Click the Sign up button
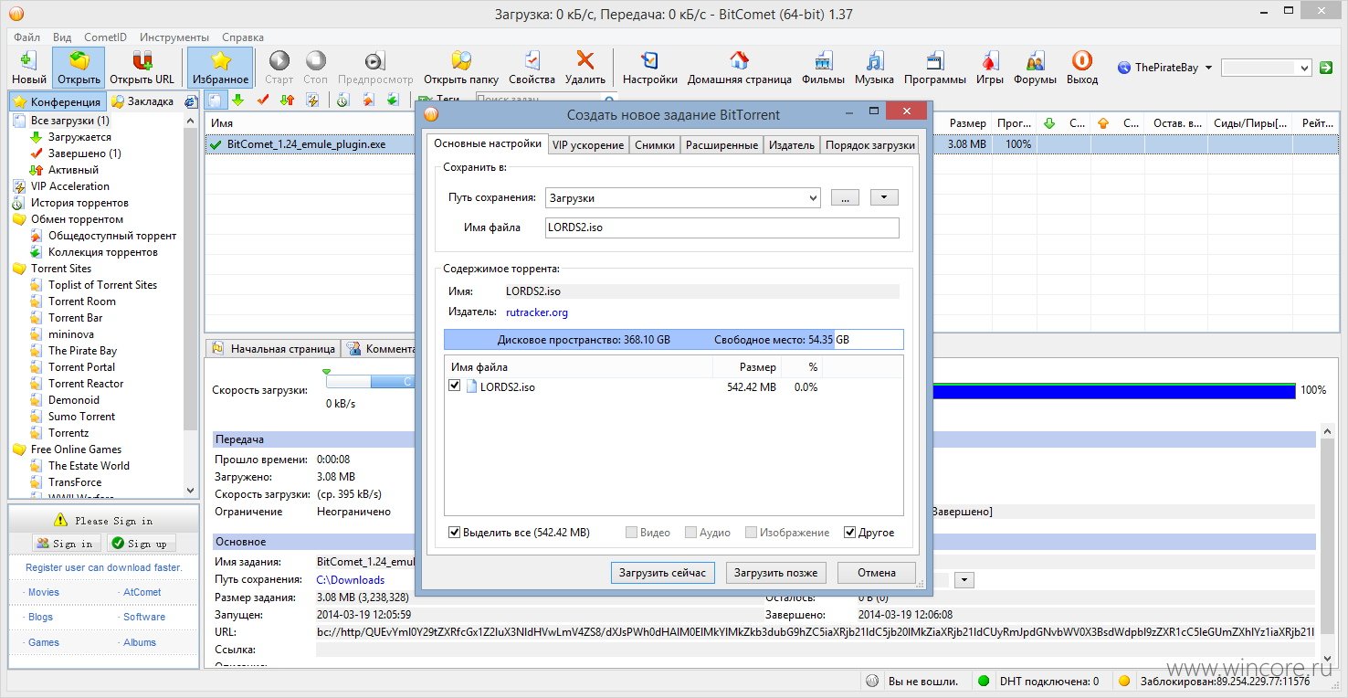The height and width of the screenshot is (698, 1348). point(141,544)
